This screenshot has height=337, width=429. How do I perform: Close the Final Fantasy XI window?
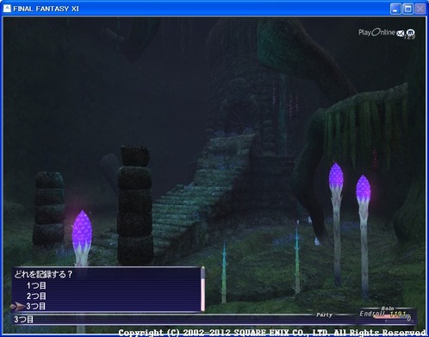(420, 9)
